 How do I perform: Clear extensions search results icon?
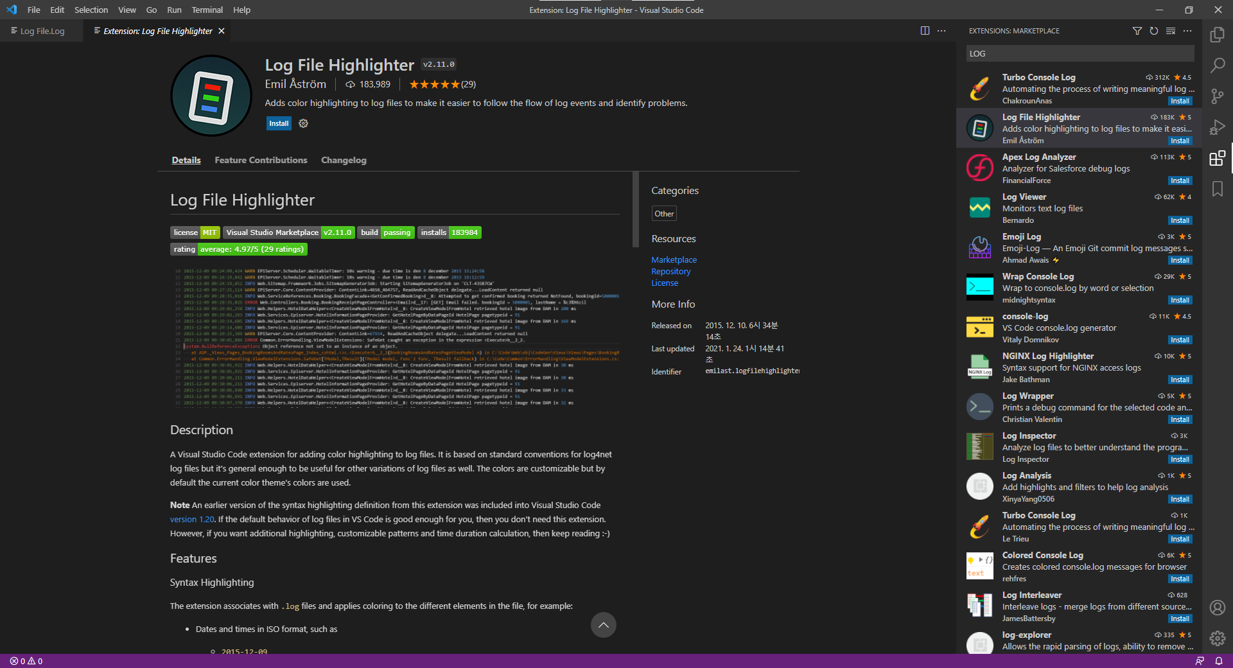point(1171,31)
